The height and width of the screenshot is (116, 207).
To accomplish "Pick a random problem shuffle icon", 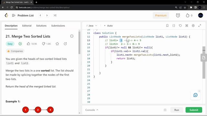I will point(55,15).
